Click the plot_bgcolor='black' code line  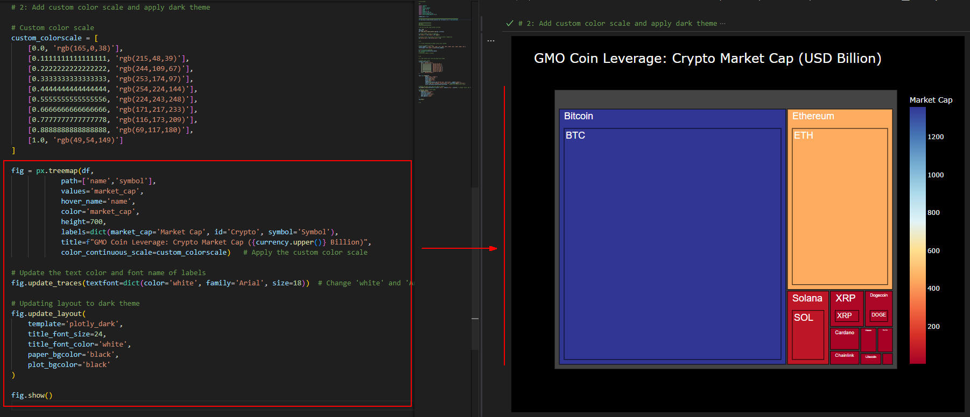coord(69,365)
